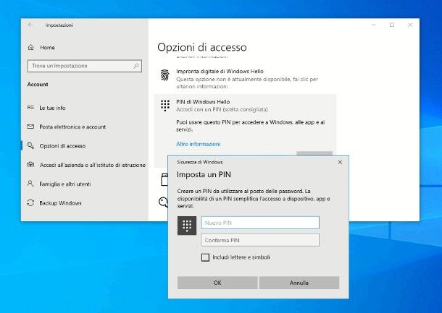Click the magnifier icon in the search box
This screenshot has height=313, width=442.
(136, 66)
